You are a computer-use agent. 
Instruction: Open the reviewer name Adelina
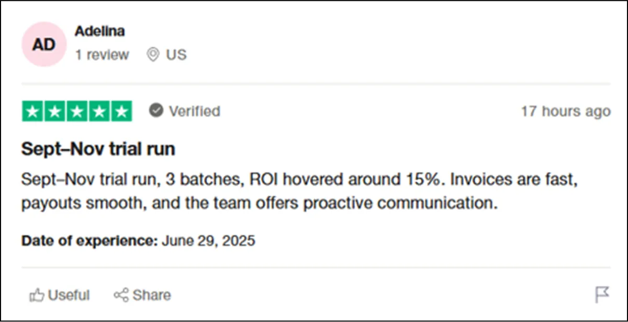[99, 31]
